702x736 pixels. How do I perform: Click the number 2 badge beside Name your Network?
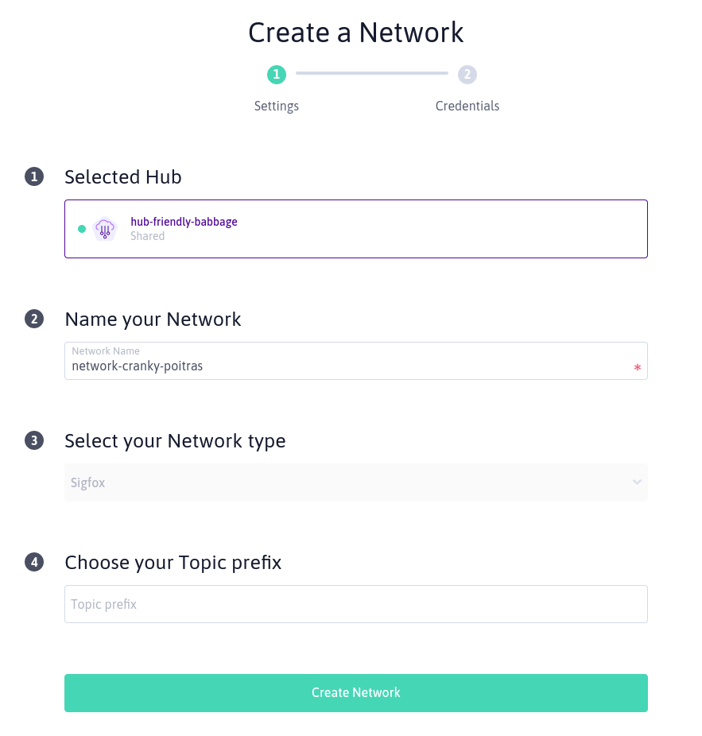pos(34,320)
